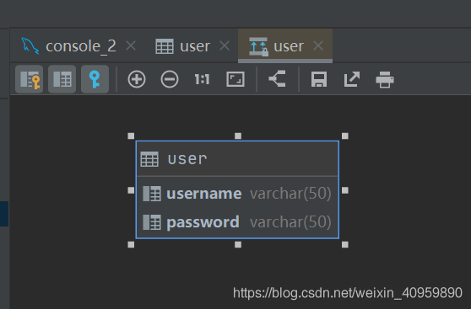
Task: Reset diagram to actual size 1:1
Action: point(202,79)
